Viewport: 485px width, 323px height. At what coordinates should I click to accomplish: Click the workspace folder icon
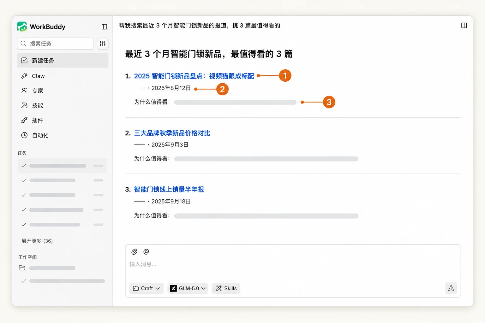click(22, 268)
